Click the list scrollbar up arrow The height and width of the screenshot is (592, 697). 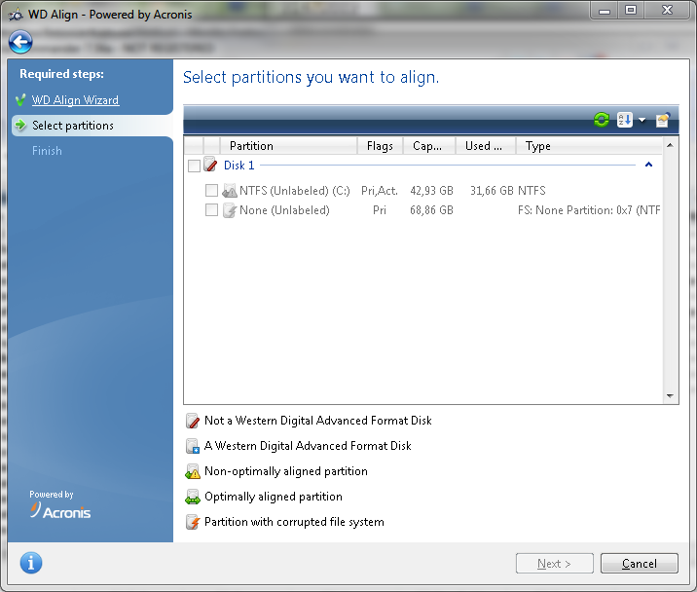click(671, 145)
